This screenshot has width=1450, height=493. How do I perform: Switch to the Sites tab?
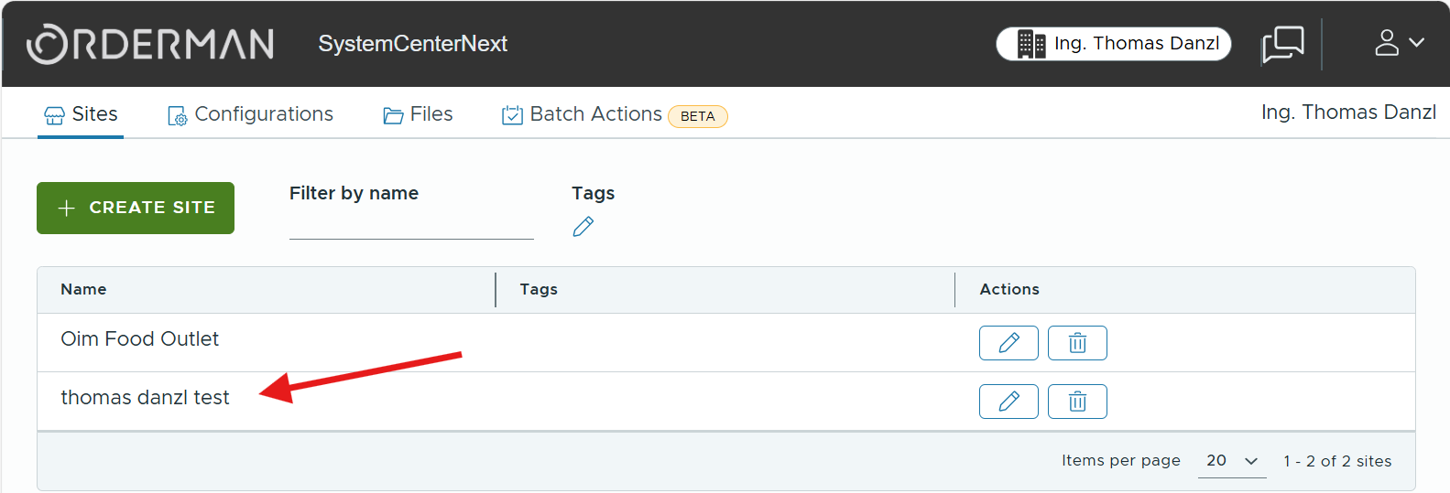coord(81,114)
